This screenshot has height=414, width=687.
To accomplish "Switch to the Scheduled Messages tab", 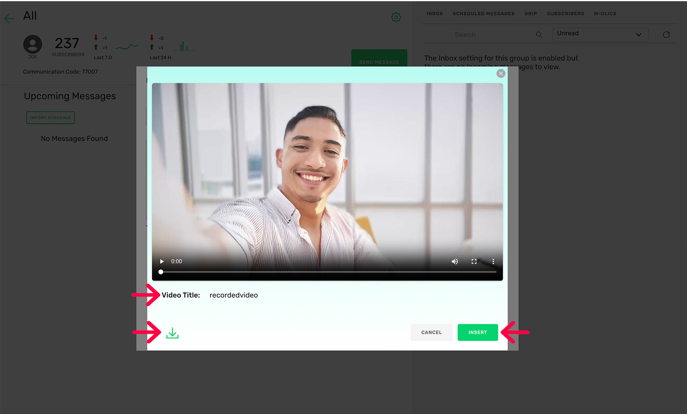I will pyautogui.click(x=484, y=13).
